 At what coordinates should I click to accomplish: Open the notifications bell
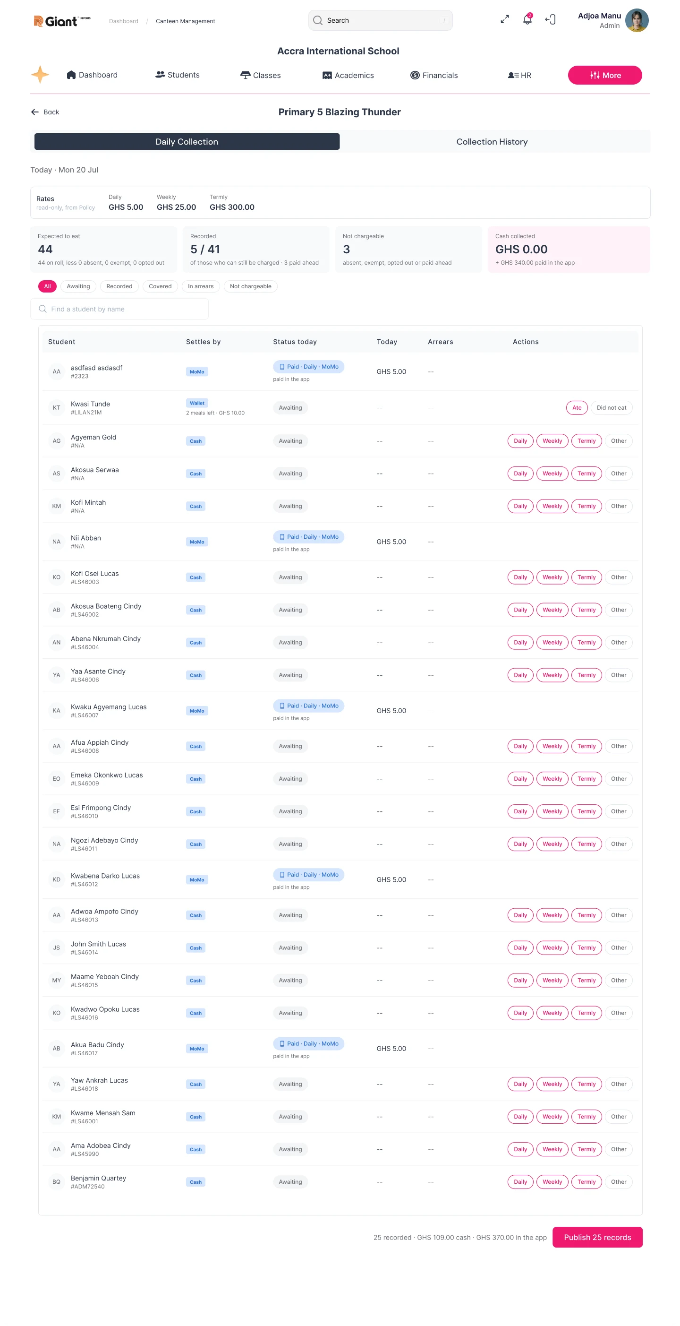point(527,20)
